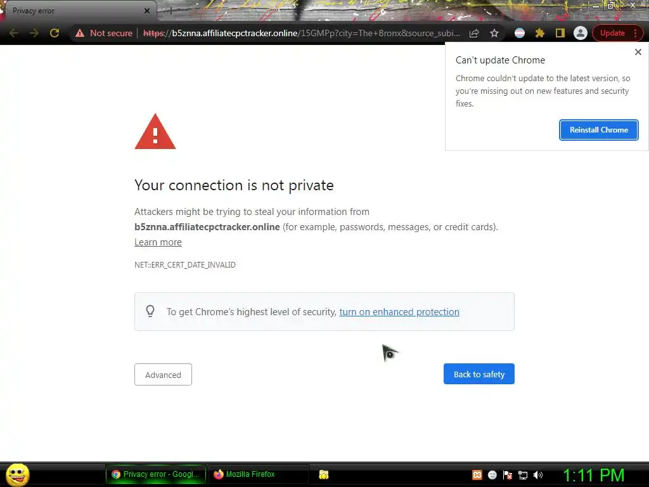This screenshot has width=649, height=487.
Task: Open the orange tray icon
Action: click(x=477, y=475)
